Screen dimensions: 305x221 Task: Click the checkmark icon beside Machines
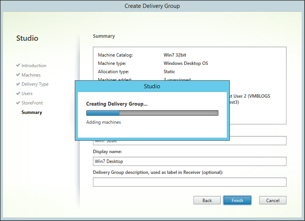[x=18, y=75]
